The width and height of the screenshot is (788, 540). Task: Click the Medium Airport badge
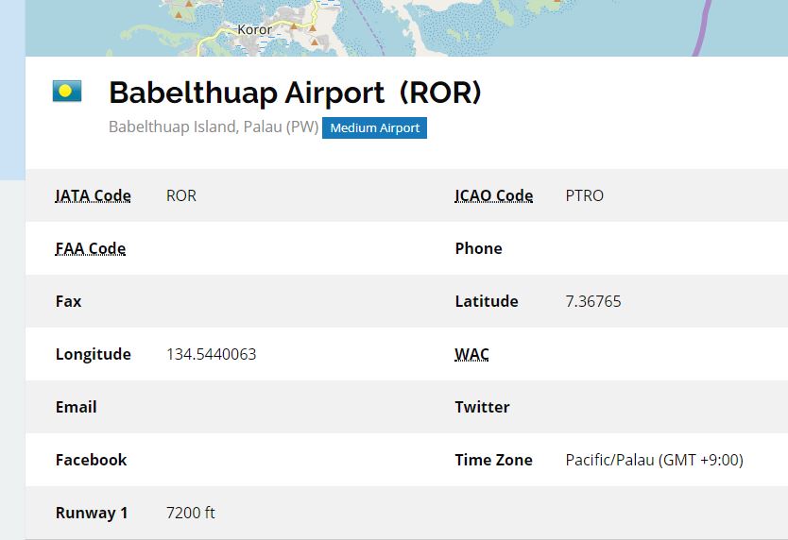tap(374, 128)
